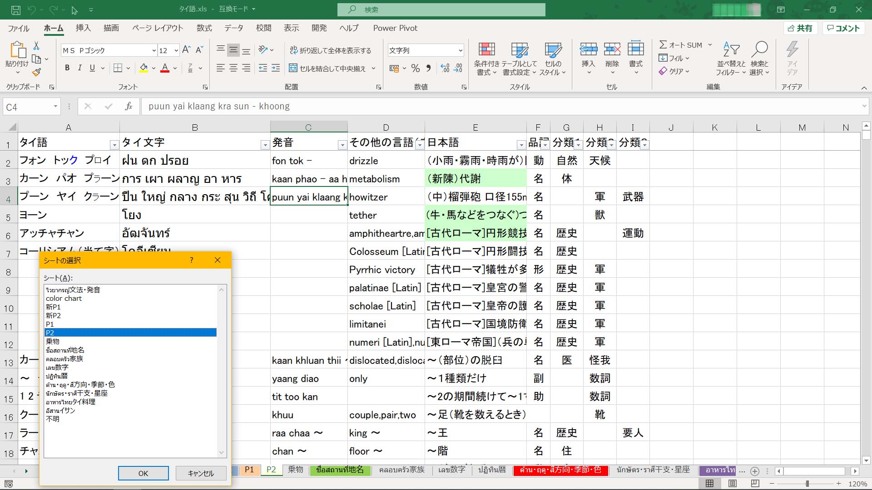Click the Paste clipboard icon

pos(17,50)
